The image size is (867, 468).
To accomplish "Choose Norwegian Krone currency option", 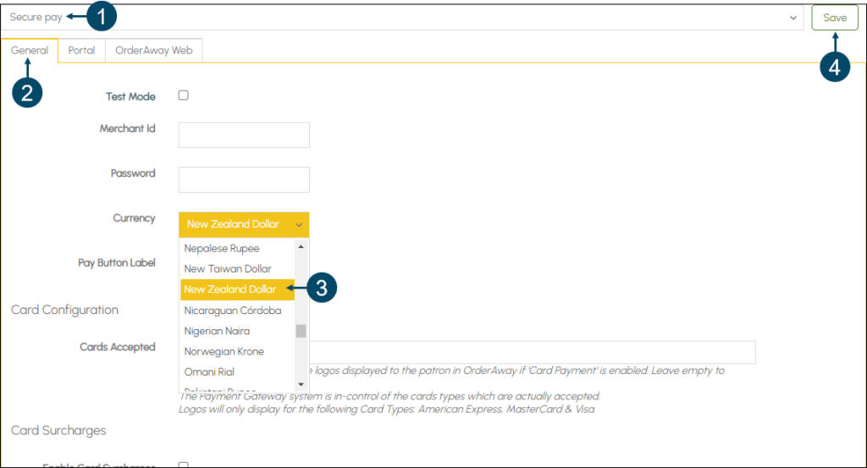I will pyautogui.click(x=224, y=351).
